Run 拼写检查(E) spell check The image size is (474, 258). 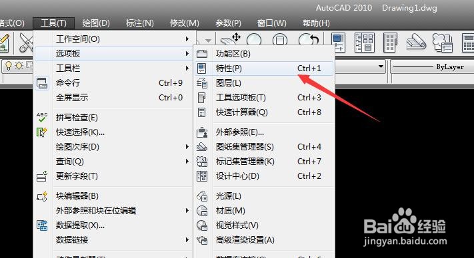(113, 118)
